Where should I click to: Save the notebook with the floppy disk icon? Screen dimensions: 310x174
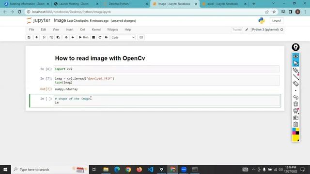point(29,37)
